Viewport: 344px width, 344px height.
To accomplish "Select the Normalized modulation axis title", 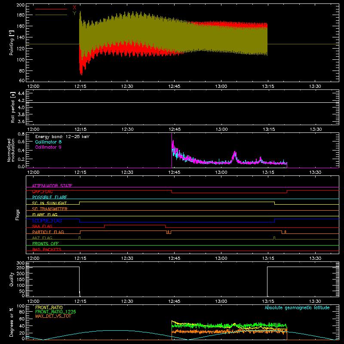I will [11, 150].
